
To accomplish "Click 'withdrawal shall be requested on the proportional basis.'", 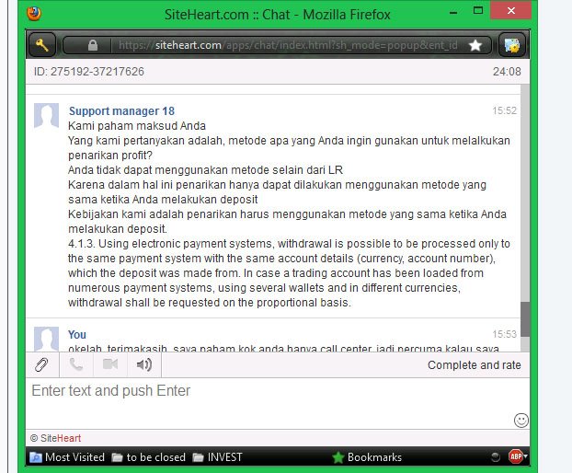I will 210,303.
